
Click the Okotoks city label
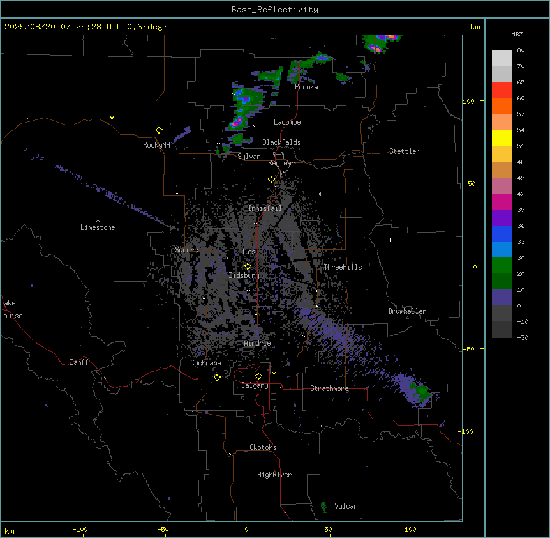[x=263, y=447]
